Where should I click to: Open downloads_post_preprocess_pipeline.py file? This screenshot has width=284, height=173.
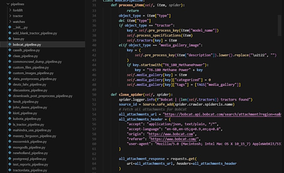click(43, 96)
